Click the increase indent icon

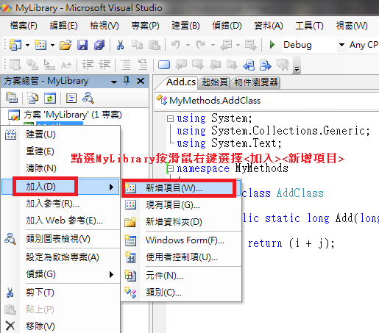click(105, 65)
